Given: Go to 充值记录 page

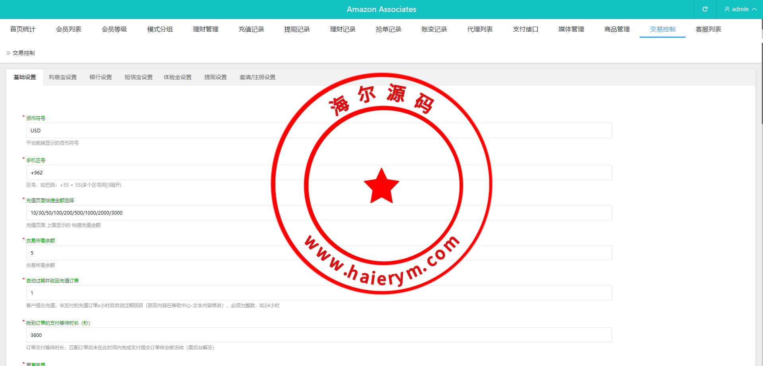Looking at the screenshot, I should click(x=251, y=29).
